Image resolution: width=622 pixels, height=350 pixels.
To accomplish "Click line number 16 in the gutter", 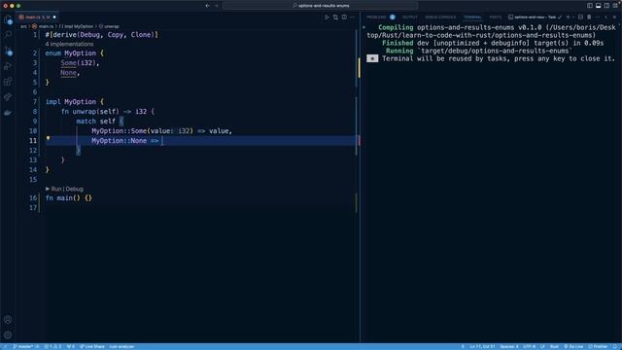I will point(33,198).
